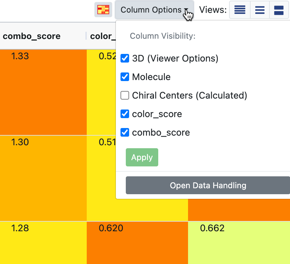The image size is (290, 264).
Task: Uncheck the 3D (Viewer Options) checkbox
Action: click(125, 59)
